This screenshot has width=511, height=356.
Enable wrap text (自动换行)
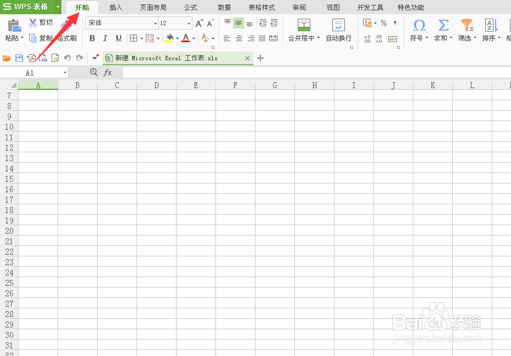(x=338, y=30)
